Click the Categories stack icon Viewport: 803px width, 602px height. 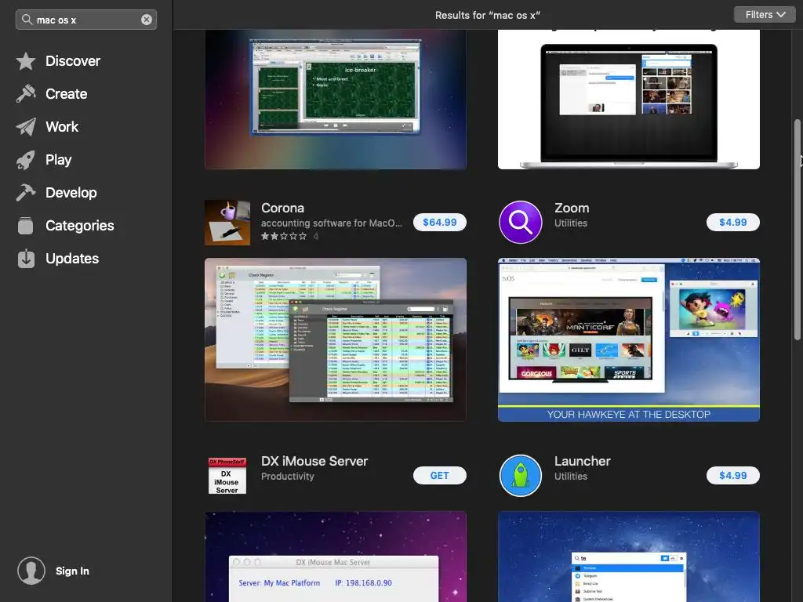(26, 225)
